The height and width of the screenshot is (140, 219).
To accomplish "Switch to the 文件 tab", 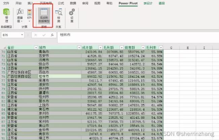I will (x=6, y=3).
